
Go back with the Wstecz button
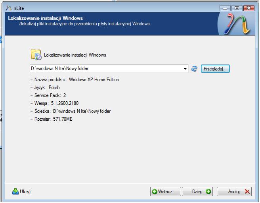[x=165, y=192]
